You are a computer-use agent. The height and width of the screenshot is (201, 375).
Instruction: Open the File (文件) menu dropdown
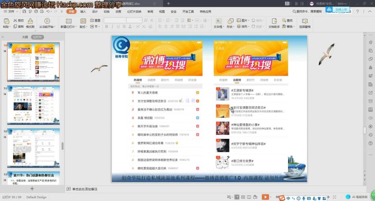click(11, 11)
